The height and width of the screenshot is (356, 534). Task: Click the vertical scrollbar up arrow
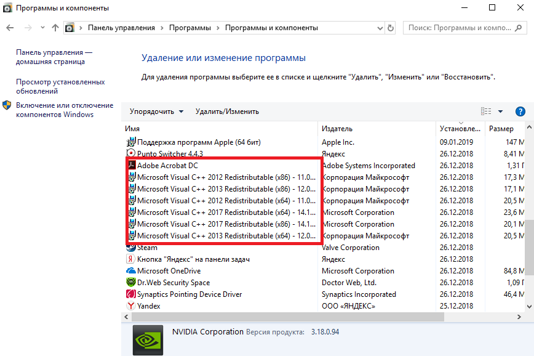click(529, 127)
